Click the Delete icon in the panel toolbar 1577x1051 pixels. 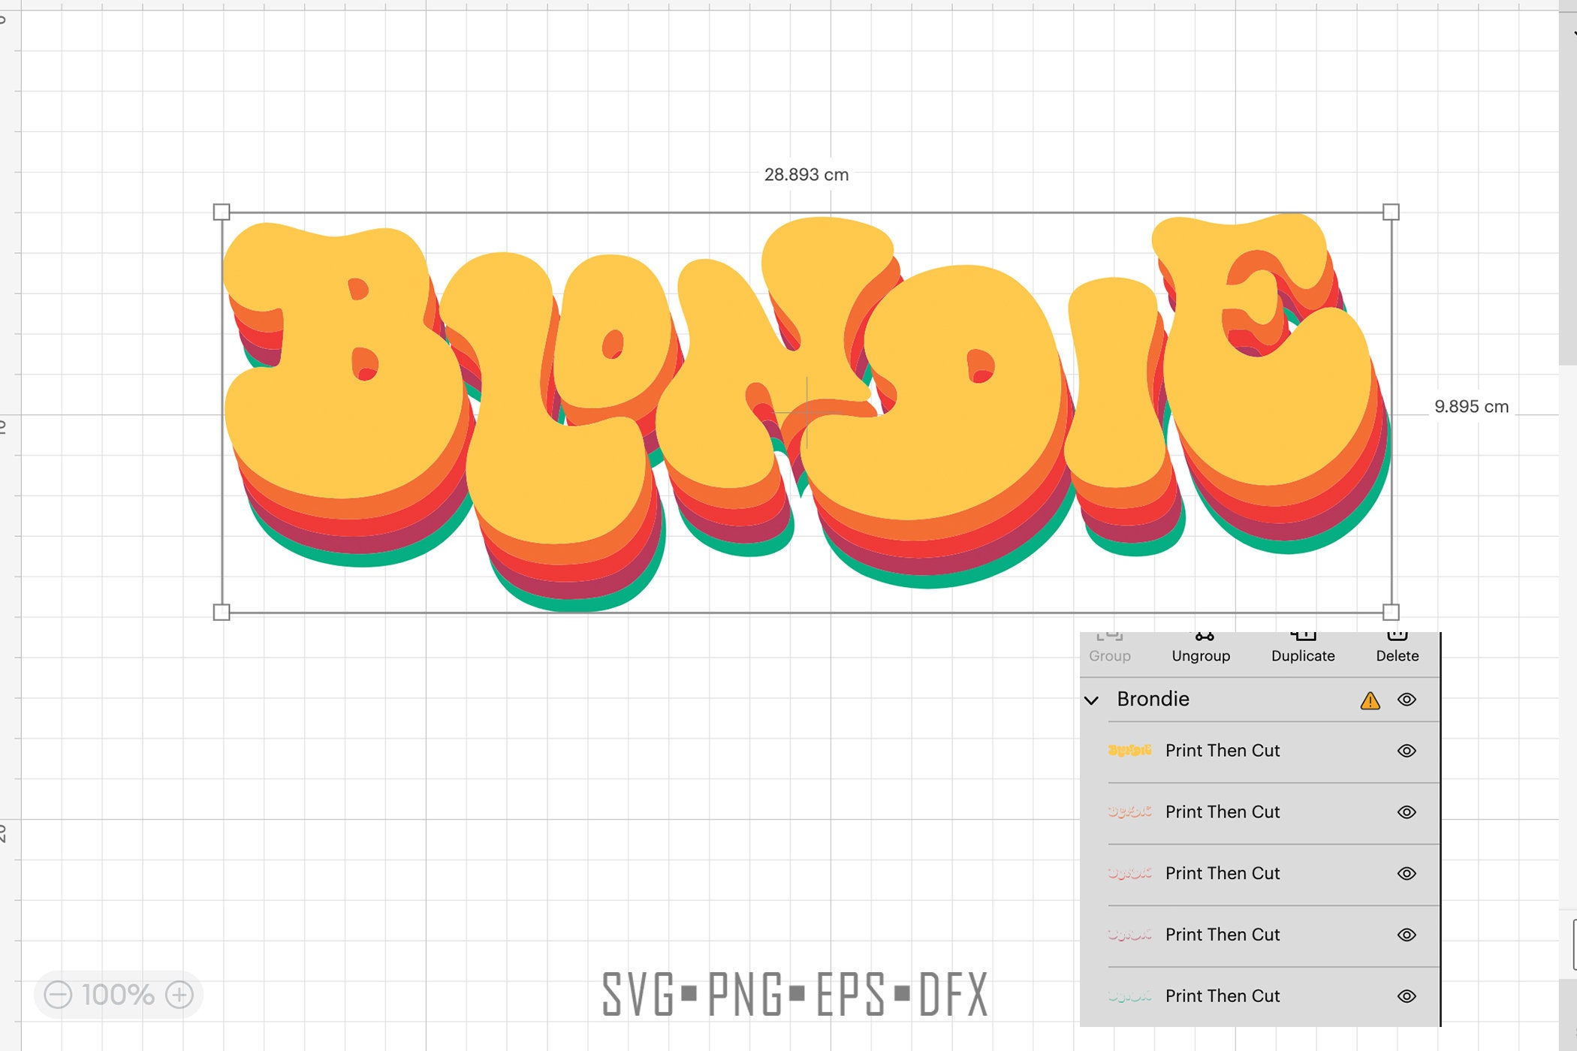point(1398,638)
